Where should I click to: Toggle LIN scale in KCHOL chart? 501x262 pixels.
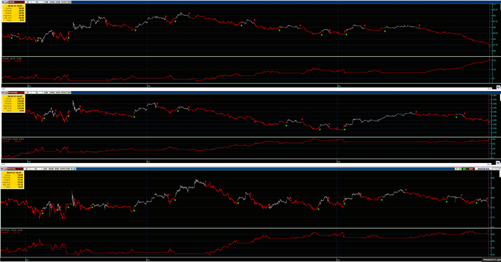click(x=45, y=169)
